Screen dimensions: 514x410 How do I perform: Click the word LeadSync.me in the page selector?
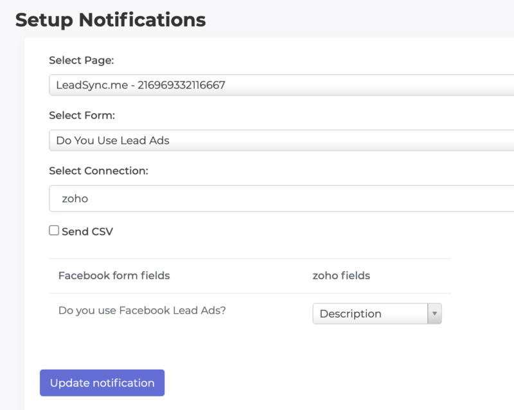pos(92,85)
